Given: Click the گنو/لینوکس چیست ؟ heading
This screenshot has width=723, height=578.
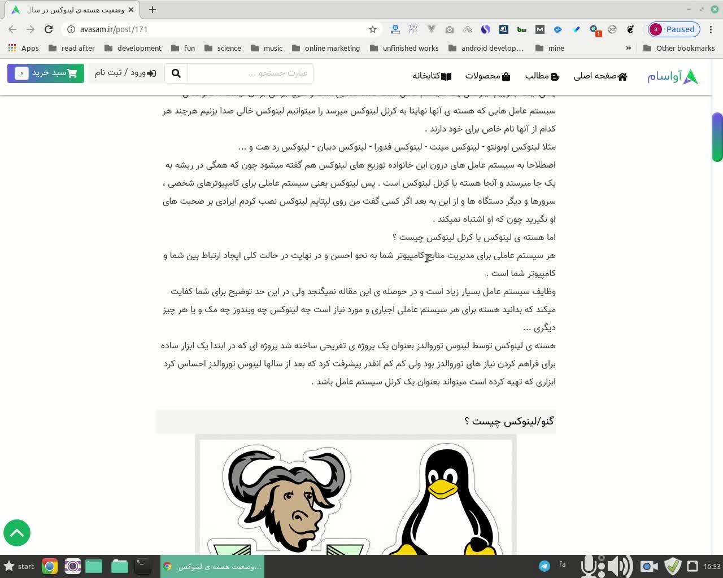Looking at the screenshot, I should coord(509,422).
